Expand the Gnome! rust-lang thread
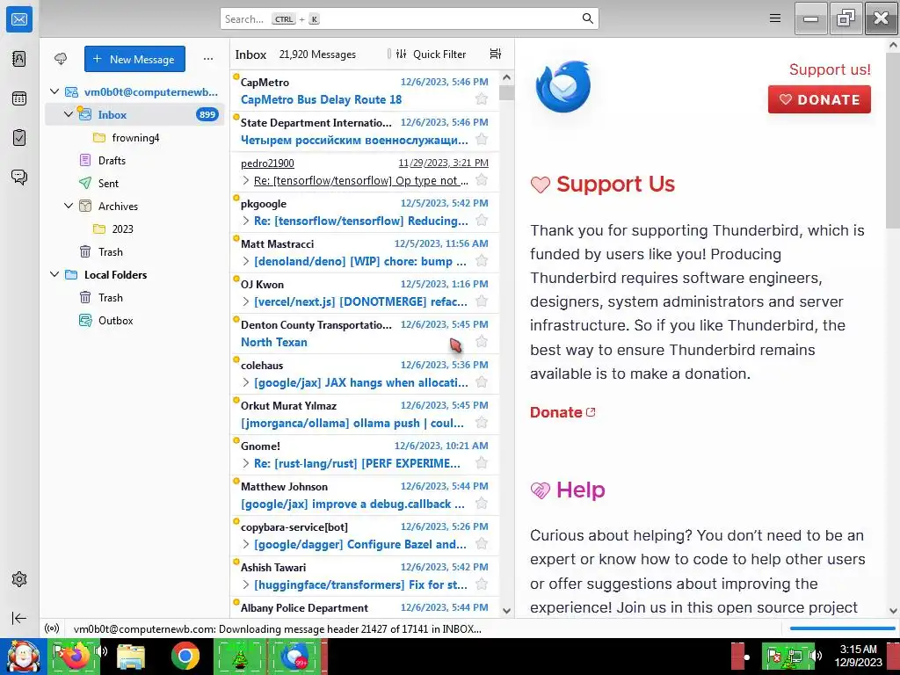The image size is (900, 675). point(246,463)
